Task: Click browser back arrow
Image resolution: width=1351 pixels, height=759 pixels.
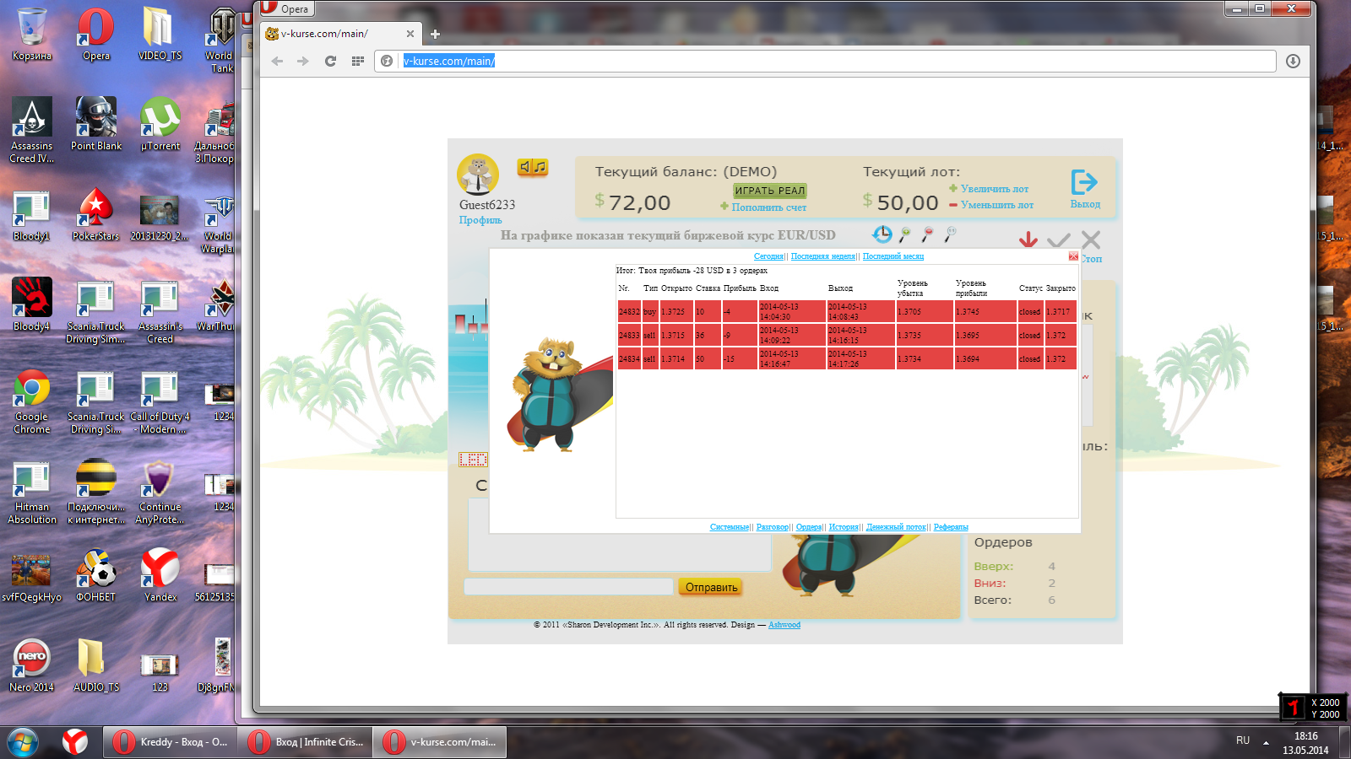Action: [277, 61]
